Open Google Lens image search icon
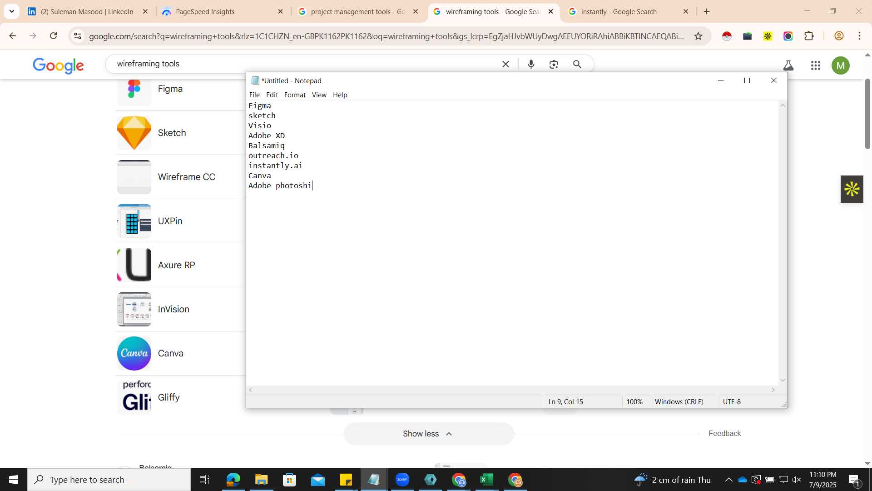872x491 pixels. point(554,64)
